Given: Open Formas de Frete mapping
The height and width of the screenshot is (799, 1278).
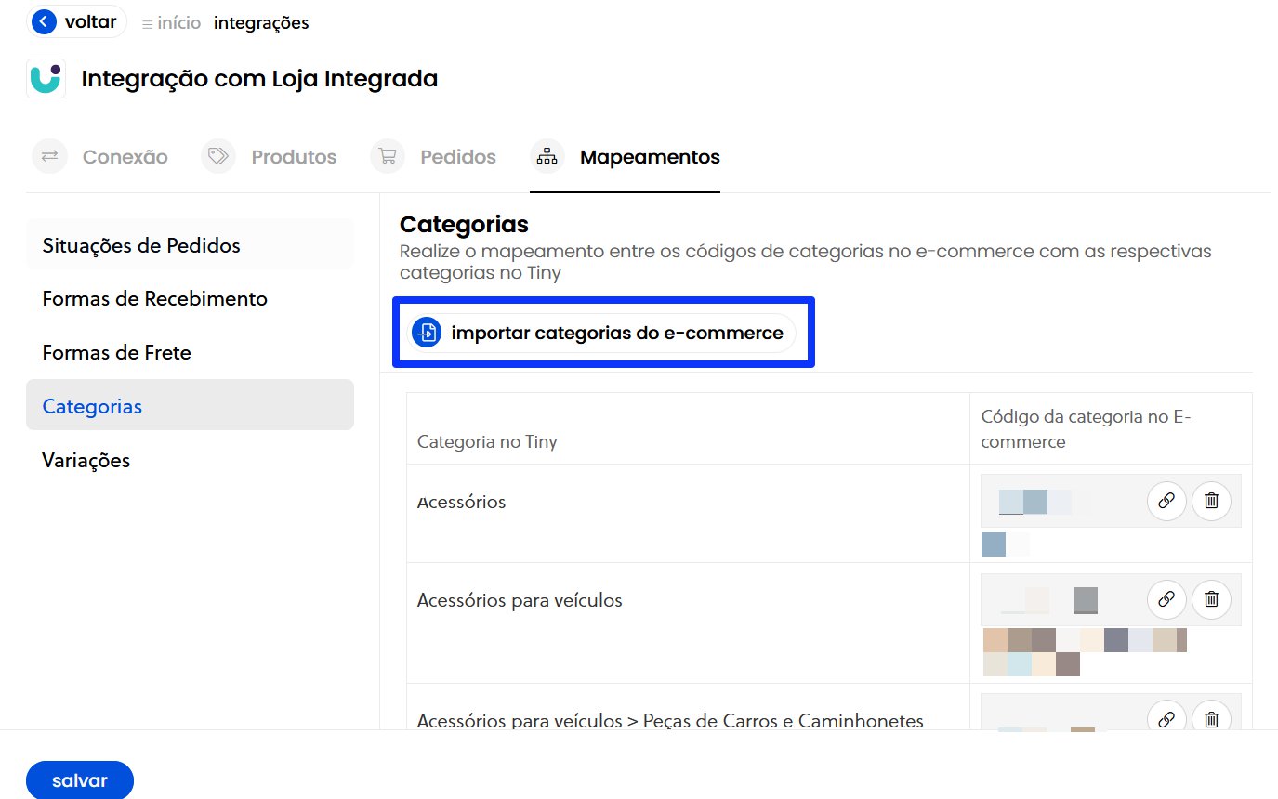Looking at the screenshot, I should [x=190, y=352].
